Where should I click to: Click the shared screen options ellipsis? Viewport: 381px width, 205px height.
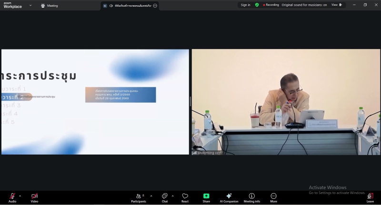(x=155, y=6)
